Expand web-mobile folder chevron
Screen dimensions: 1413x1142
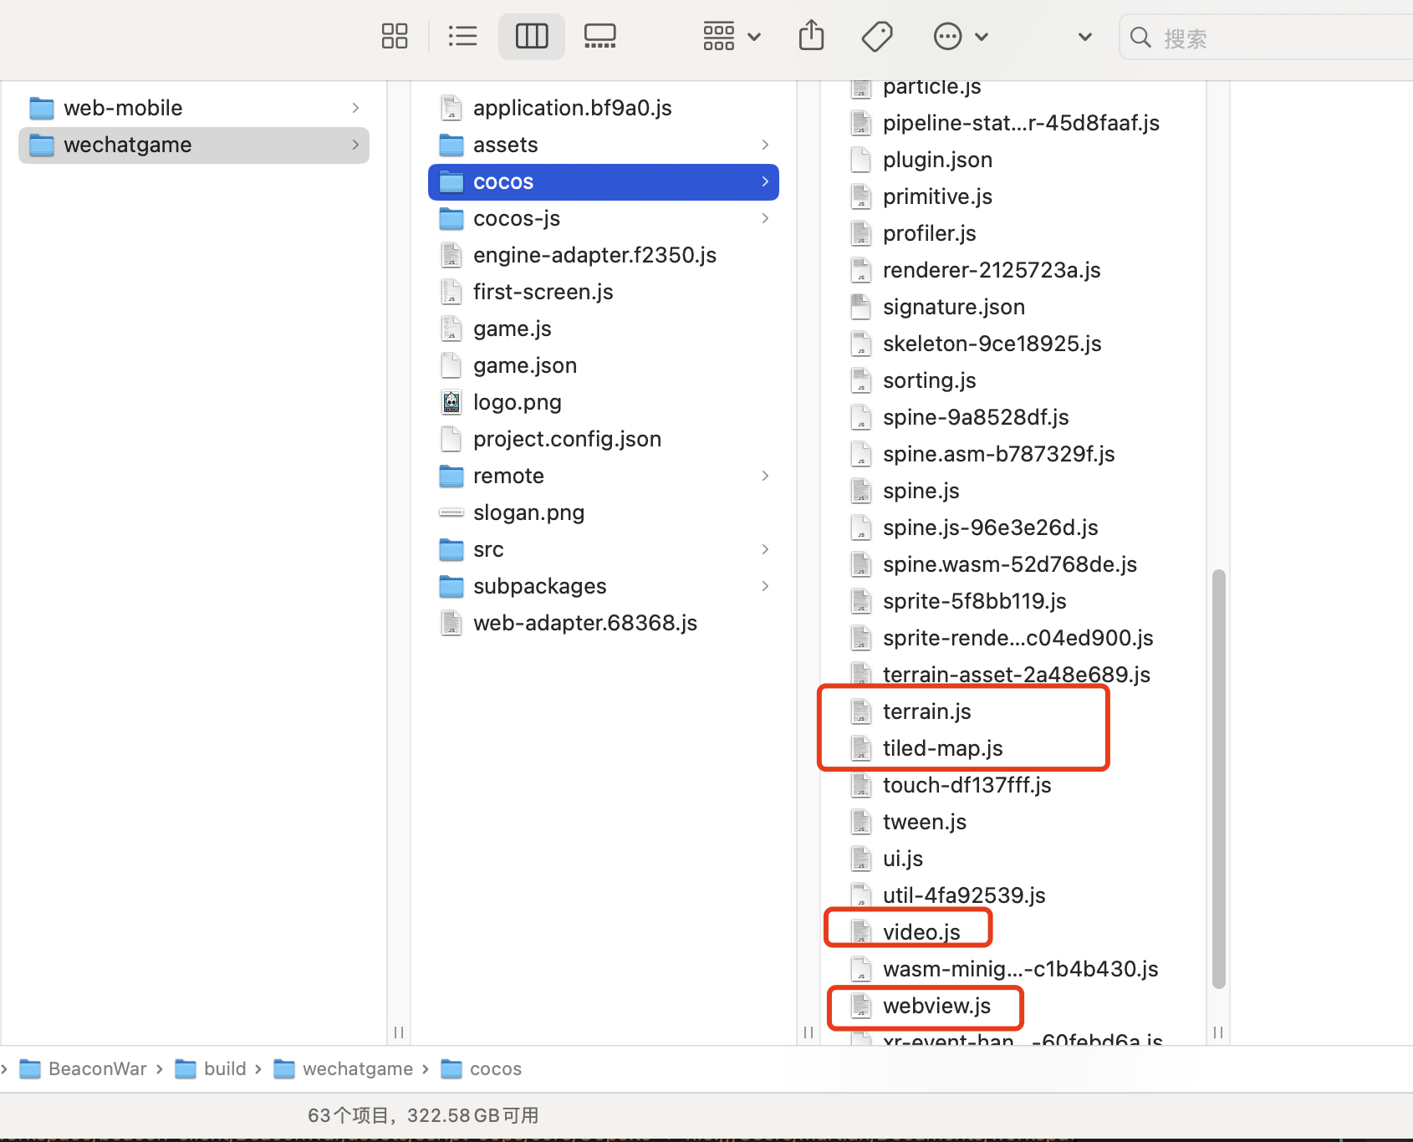click(355, 108)
